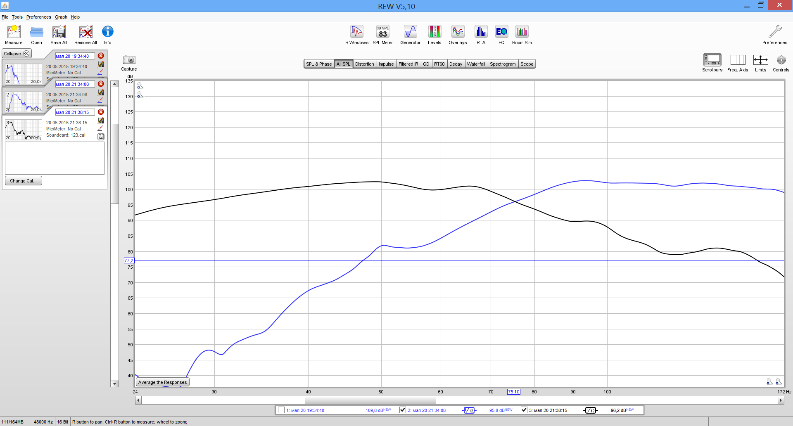The width and height of the screenshot is (793, 426).
Task: Remove measurement 2 with its red X
Action: click(x=101, y=84)
